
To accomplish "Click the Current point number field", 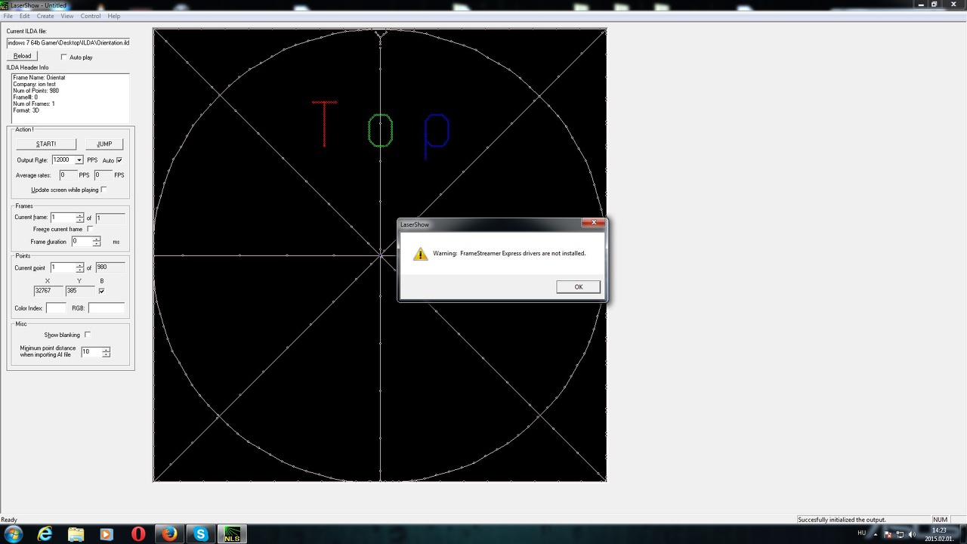I will (x=63, y=267).
